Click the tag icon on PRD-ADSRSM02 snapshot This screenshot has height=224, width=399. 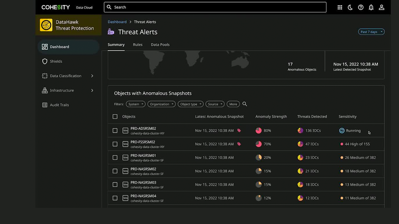click(x=239, y=131)
